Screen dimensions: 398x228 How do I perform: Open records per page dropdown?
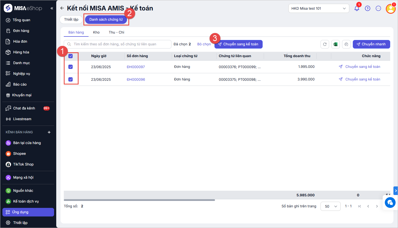[330, 206]
